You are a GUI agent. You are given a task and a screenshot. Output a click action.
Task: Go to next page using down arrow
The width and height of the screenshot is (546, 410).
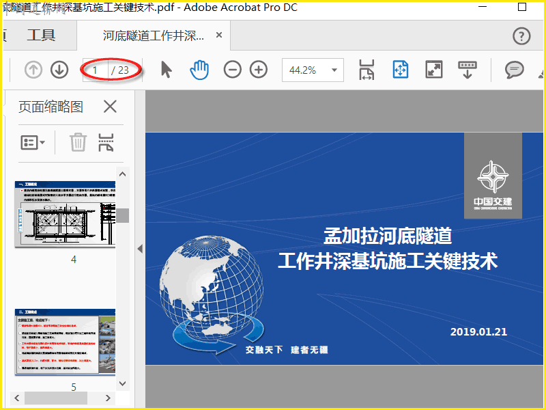pos(59,70)
